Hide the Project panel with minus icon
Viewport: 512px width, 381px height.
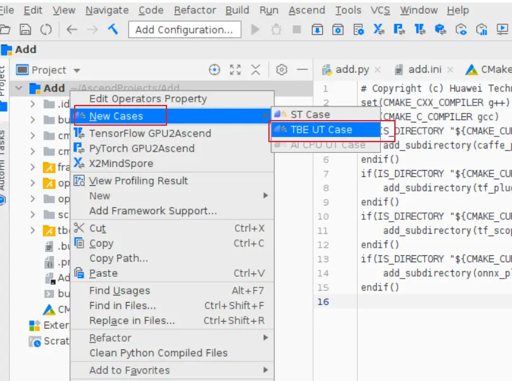(303, 70)
